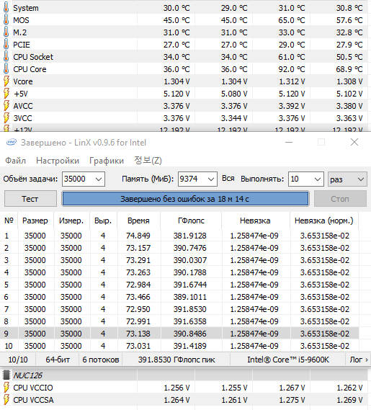Screen dimensions: 371x410
Task: Click the M.2 thermometer icon
Action: tap(6, 32)
